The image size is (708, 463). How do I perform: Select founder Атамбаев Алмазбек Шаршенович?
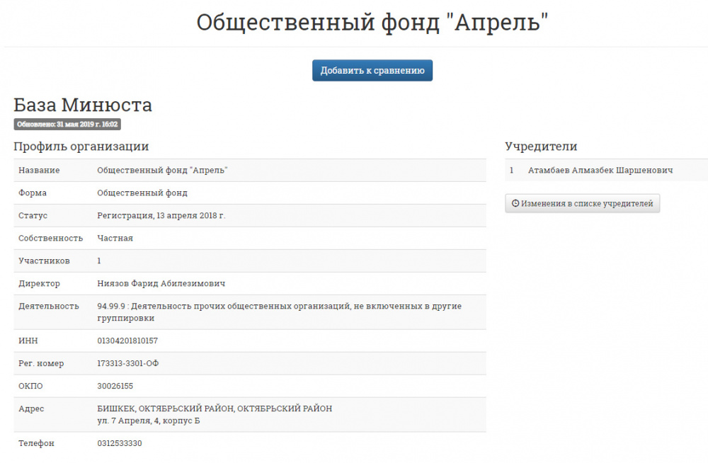(x=600, y=171)
